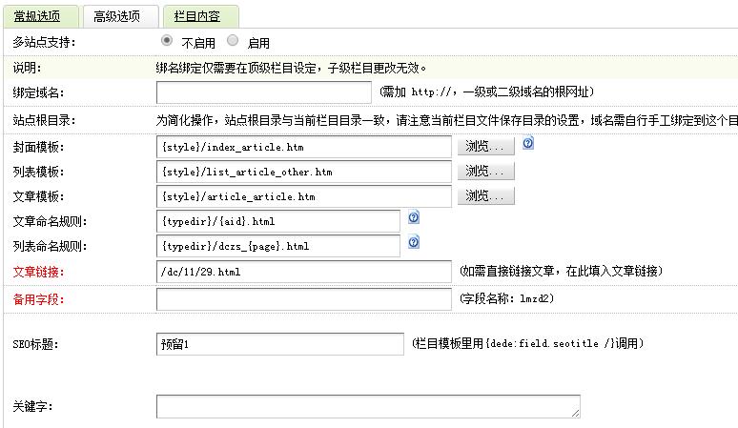Click 文章命名规则 text field
Viewport: 738px width, 428px height.
coord(278,221)
